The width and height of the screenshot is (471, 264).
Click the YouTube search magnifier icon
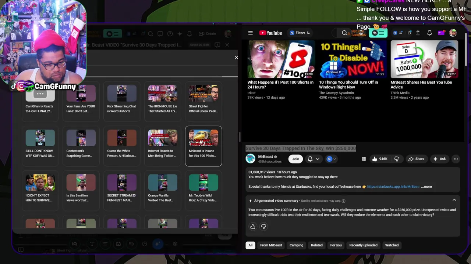pyautogui.click(x=344, y=33)
